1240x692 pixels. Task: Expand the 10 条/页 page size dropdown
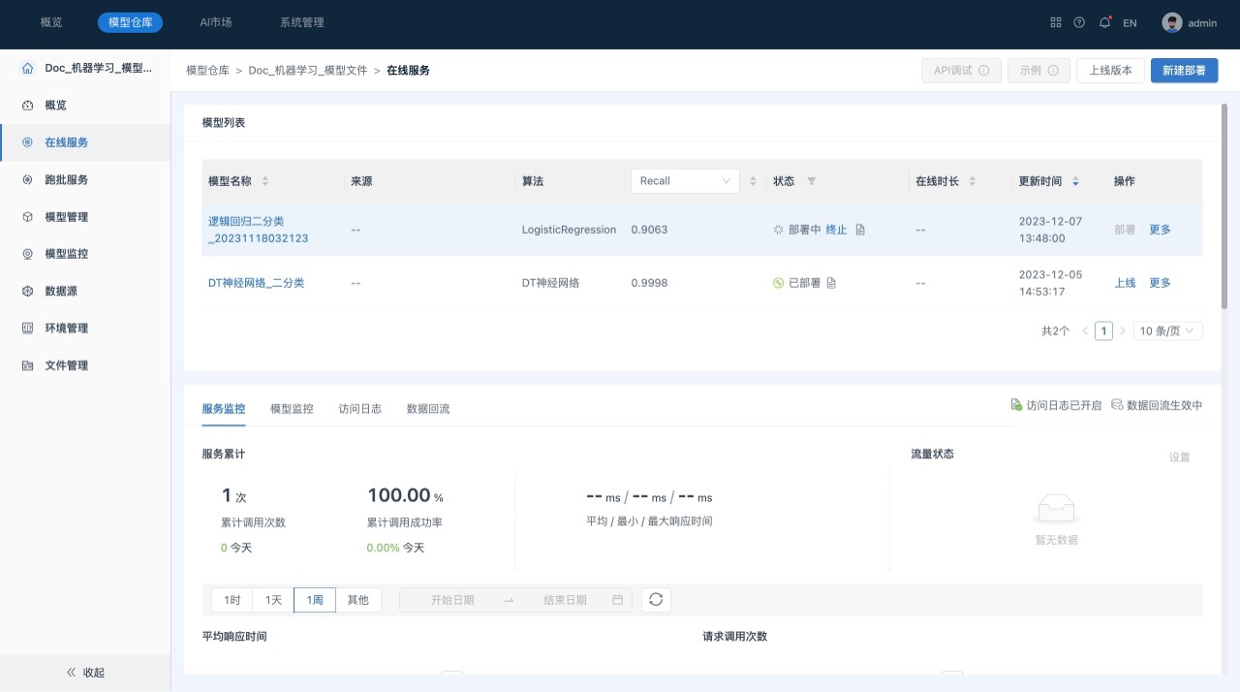click(1169, 330)
